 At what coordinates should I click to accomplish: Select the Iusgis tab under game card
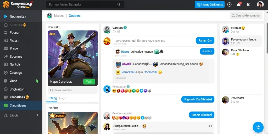[63, 98]
